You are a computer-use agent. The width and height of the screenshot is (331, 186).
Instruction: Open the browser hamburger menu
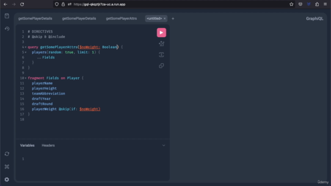[x=325, y=4]
